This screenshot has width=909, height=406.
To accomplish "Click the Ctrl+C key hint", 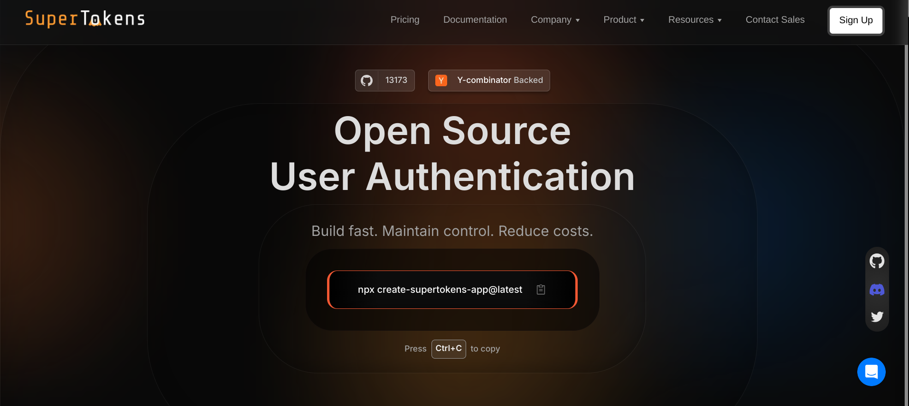I will coord(449,349).
